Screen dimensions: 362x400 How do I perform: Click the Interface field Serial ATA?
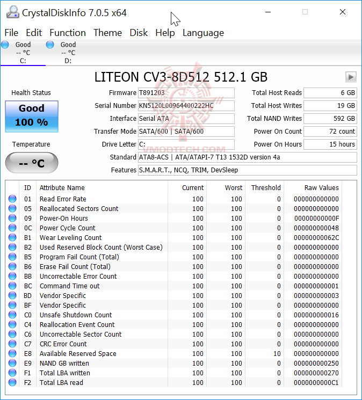pos(186,119)
